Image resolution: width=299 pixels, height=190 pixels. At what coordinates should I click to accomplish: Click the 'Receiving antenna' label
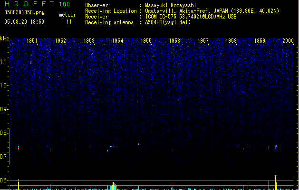[x=109, y=22]
